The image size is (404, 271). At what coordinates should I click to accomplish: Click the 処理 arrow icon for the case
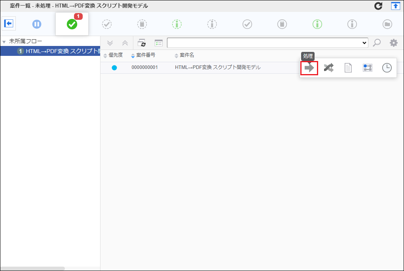click(309, 68)
